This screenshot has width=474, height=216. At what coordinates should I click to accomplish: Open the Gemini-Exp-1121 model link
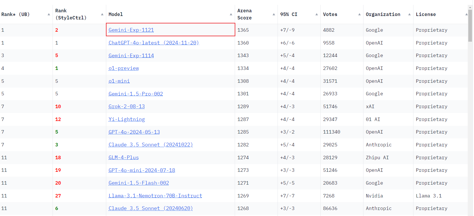click(131, 30)
